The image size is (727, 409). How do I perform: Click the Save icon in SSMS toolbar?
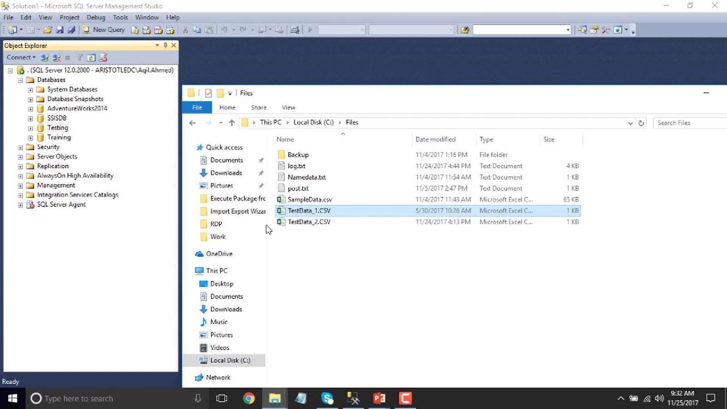(60, 30)
